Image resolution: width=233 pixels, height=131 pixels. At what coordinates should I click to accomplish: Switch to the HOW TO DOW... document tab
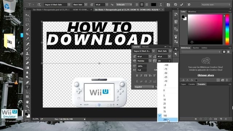(80, 10)
